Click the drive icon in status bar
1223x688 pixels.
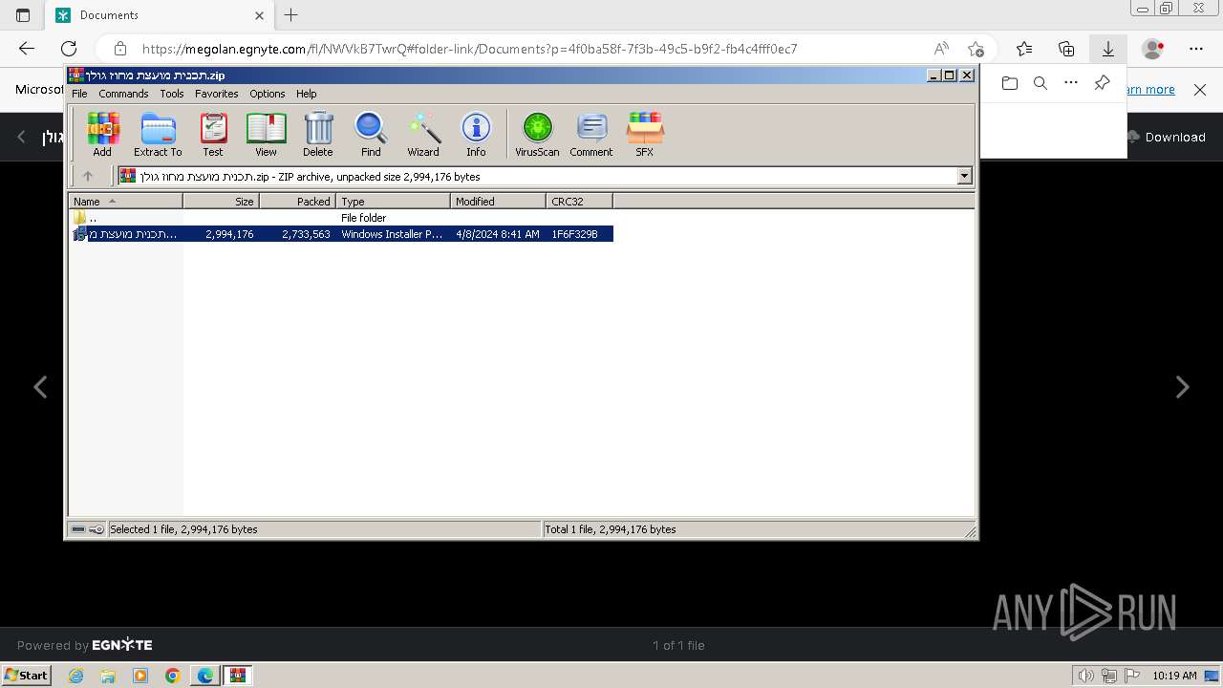click(78, 529)
